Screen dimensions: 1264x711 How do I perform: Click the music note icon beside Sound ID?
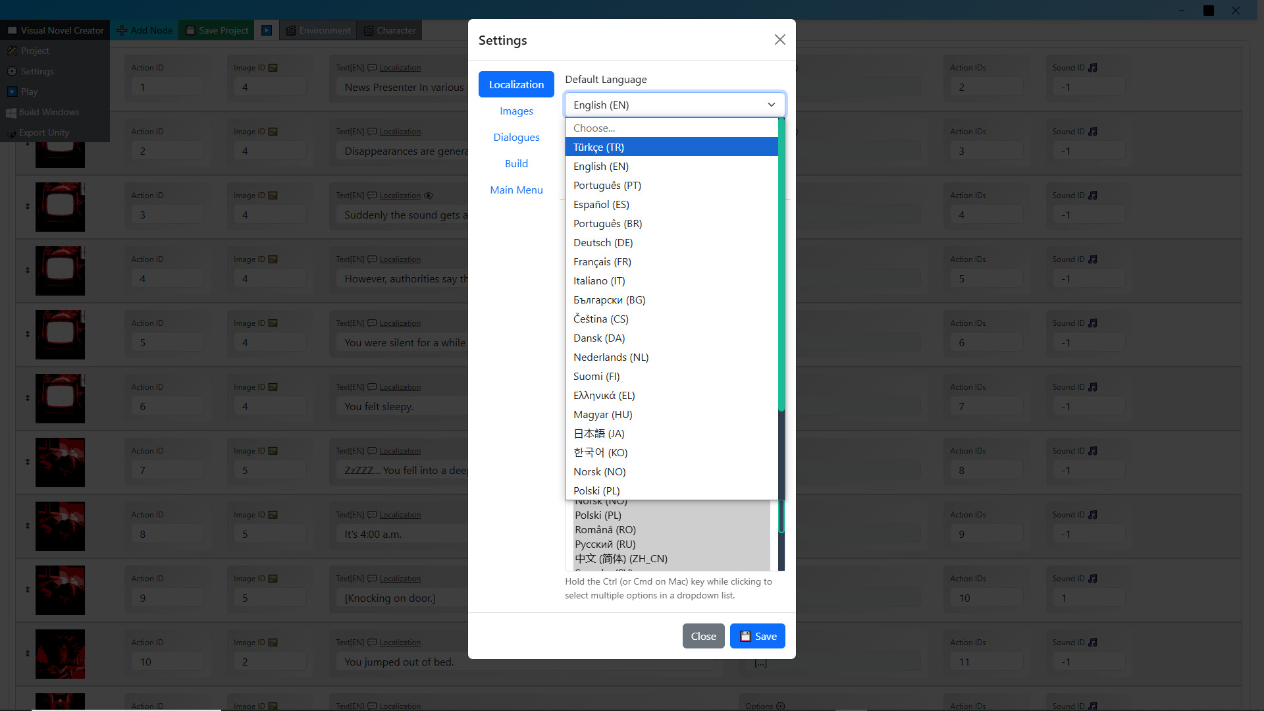pyautogui.click(x=1093, y=67)
